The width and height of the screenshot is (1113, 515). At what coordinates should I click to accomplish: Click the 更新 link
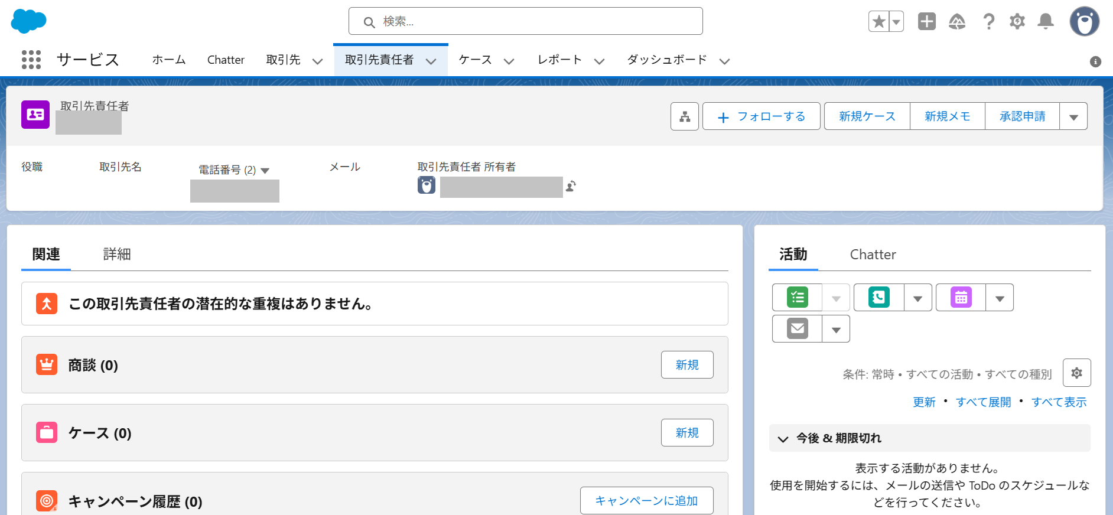924,402
